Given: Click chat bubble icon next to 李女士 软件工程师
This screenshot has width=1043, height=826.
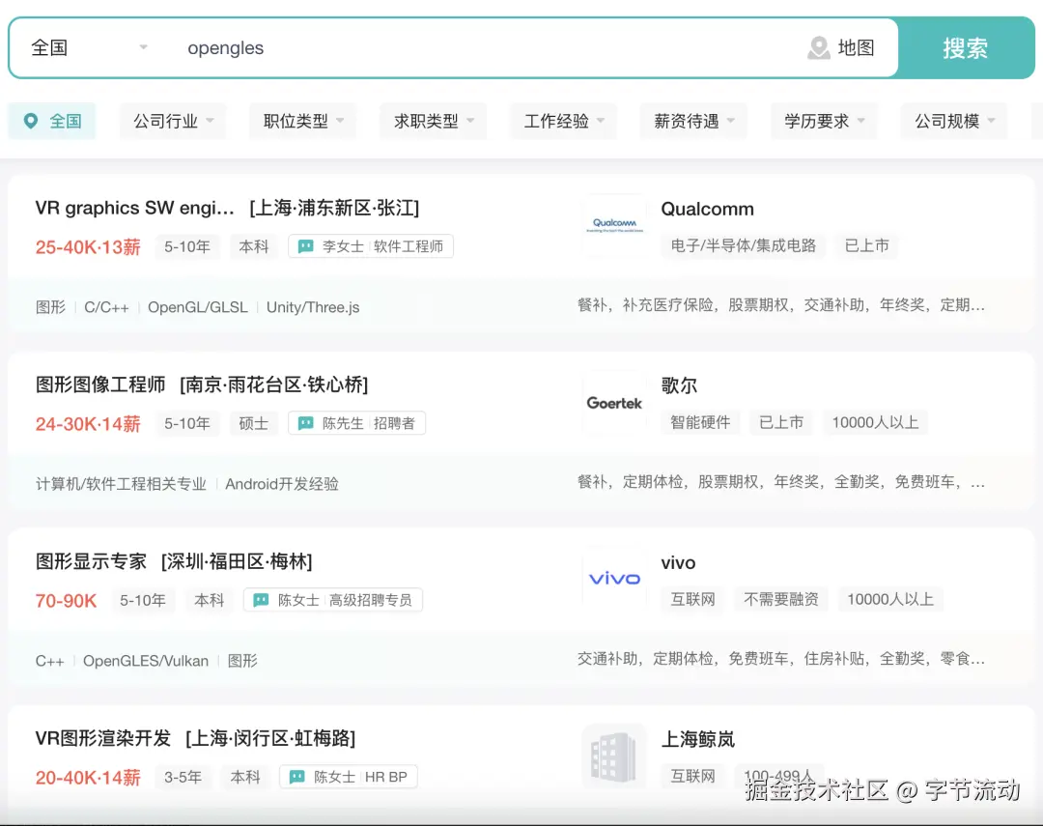Looking at the screenshot, I should (x=305, y=246).
